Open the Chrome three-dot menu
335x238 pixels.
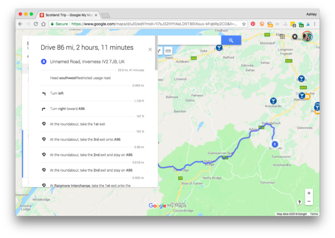click(314, 24)
